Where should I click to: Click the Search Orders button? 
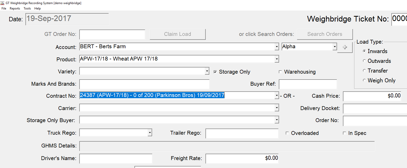tap(325, 34)
